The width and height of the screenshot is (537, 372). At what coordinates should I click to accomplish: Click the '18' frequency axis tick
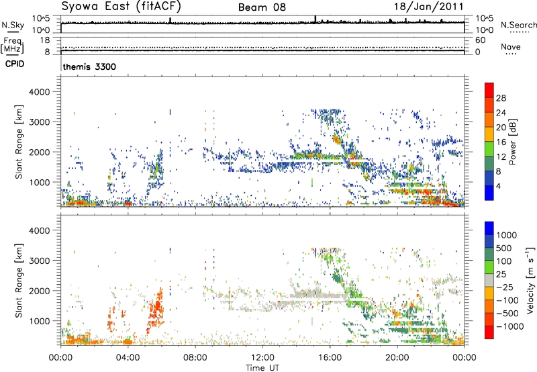tap(44, 40)
